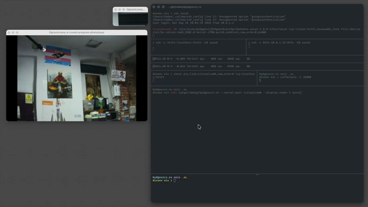Focus the 'caffeinate -t 36000' pane
368x207 pixels.
310,78
